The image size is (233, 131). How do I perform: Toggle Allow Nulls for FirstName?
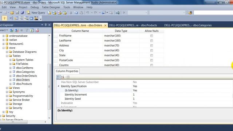tap(151, 36)
